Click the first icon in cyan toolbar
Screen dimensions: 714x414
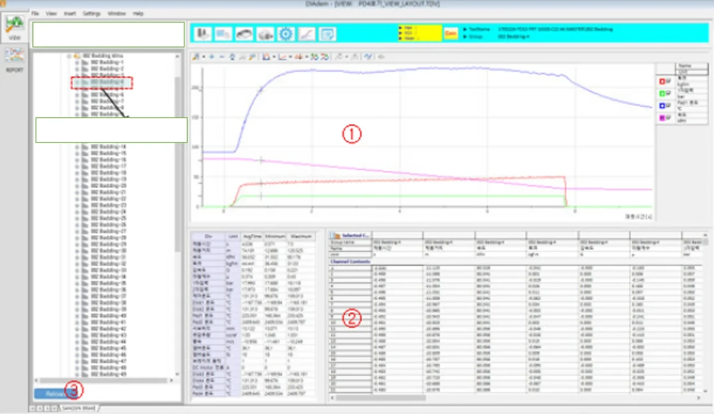pyautogui.click(x=204, y=34)
